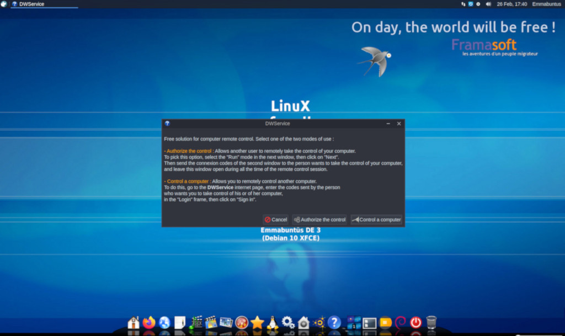Open the Tux penguin icon in dock

[273, 322]
